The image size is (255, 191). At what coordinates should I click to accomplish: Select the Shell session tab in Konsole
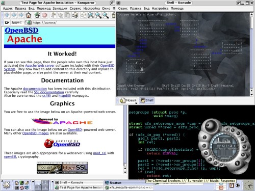(x=147, y=100)
